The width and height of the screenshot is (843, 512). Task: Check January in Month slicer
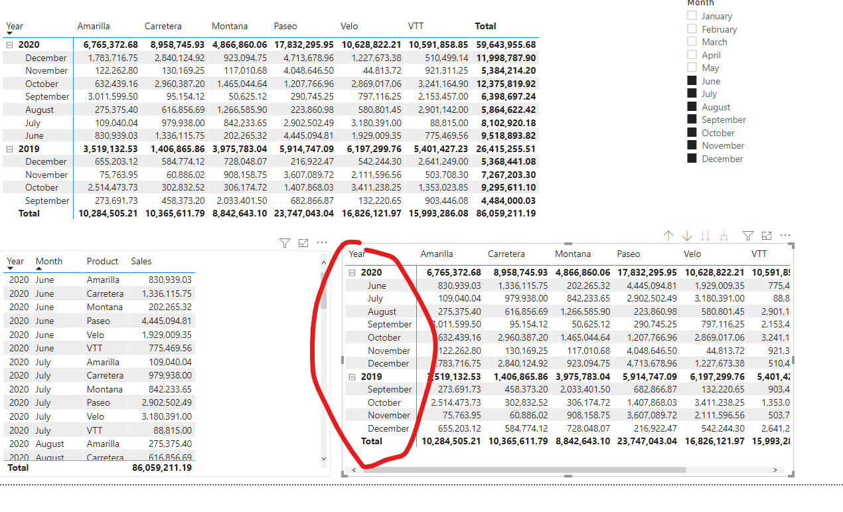[692, 16]
